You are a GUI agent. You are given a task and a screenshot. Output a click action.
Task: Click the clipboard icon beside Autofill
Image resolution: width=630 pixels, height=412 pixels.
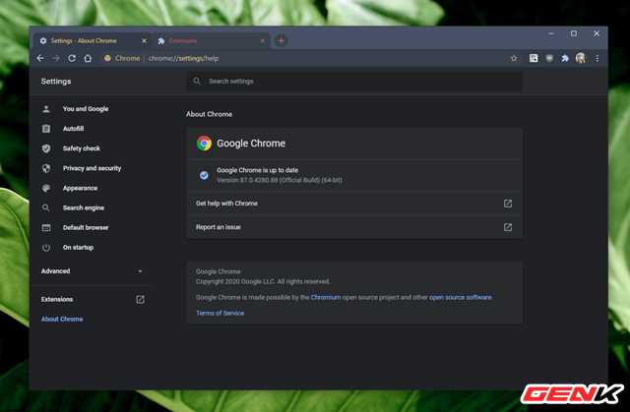pyautogui.click(x=46, y=129)
